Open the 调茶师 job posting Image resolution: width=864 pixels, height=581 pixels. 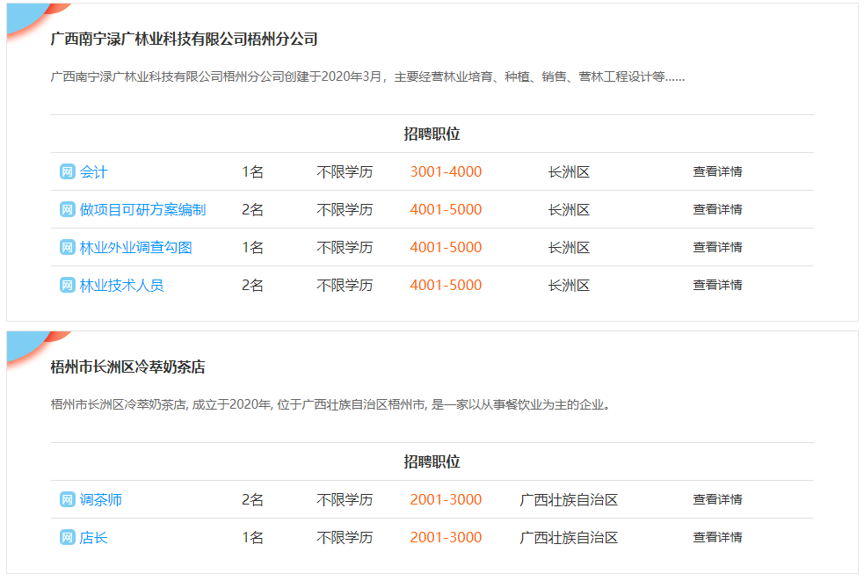pyautogui.click(x=101, y=500)
